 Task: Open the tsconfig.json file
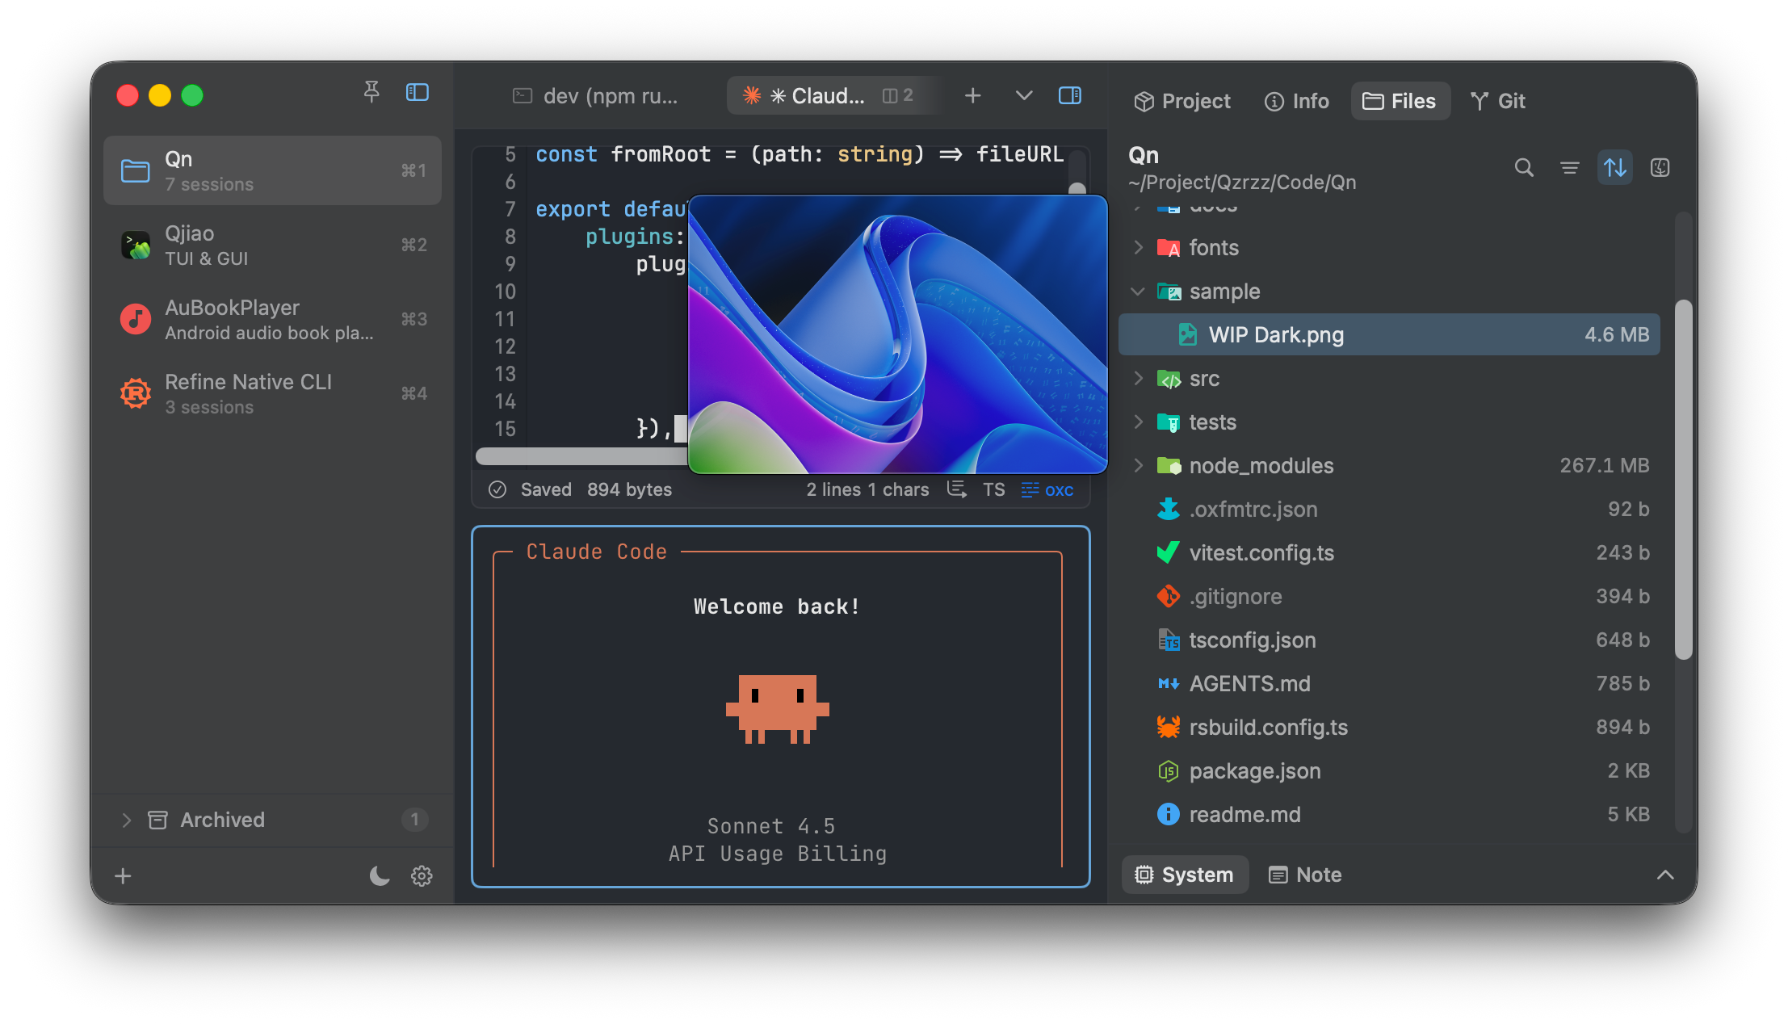pos(1389,640)
